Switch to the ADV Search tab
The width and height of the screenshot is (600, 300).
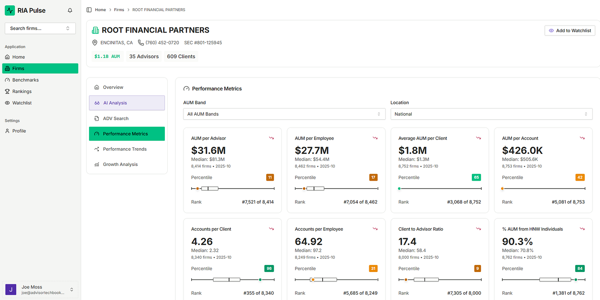[127, 118]
